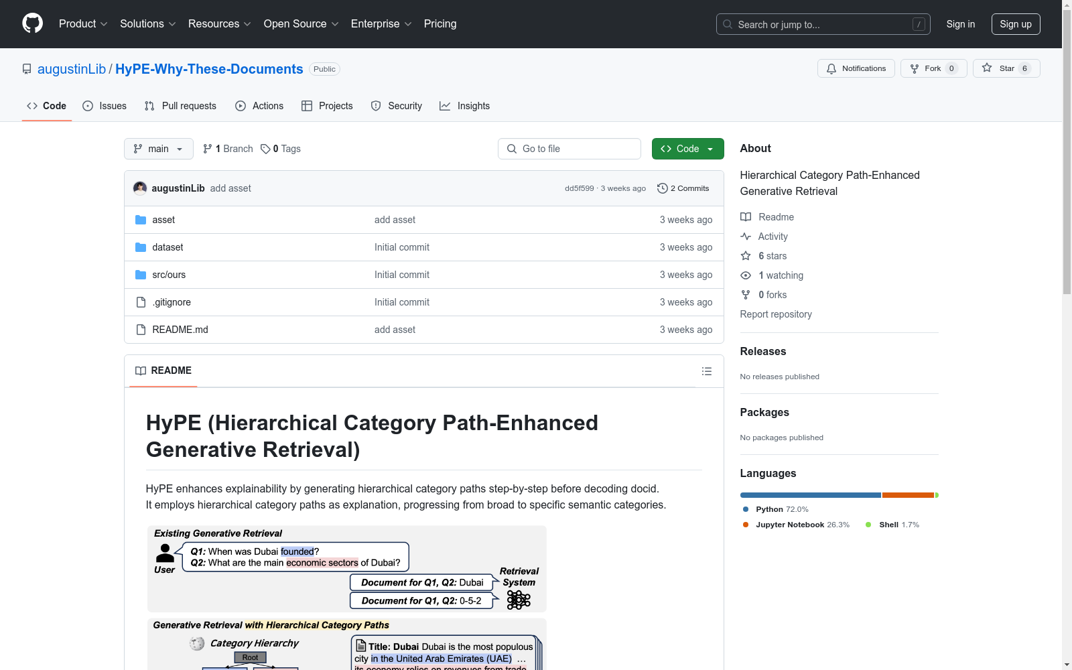Expand the Product menu
The image size is (1072, 670).
pyautogui.click(x=83, y=24)
